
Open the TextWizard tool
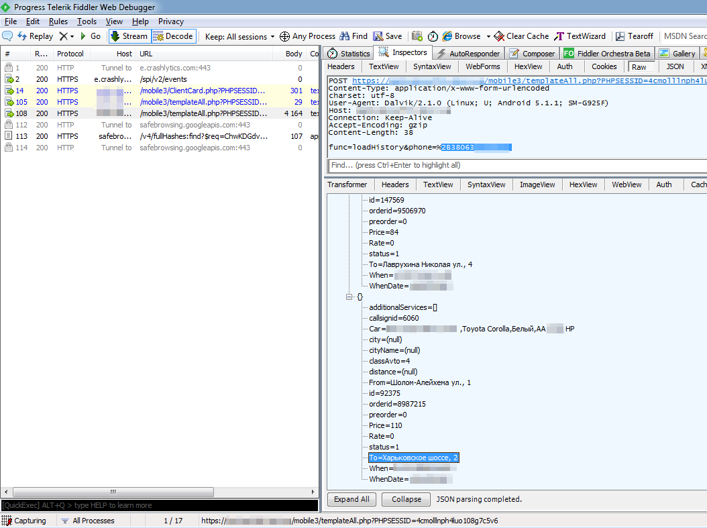580,36
